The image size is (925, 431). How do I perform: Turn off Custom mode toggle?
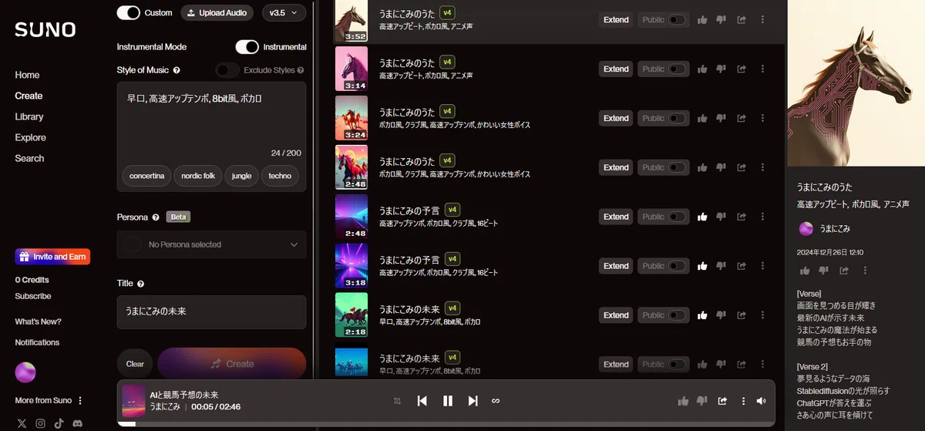click(x=128, y=12)
